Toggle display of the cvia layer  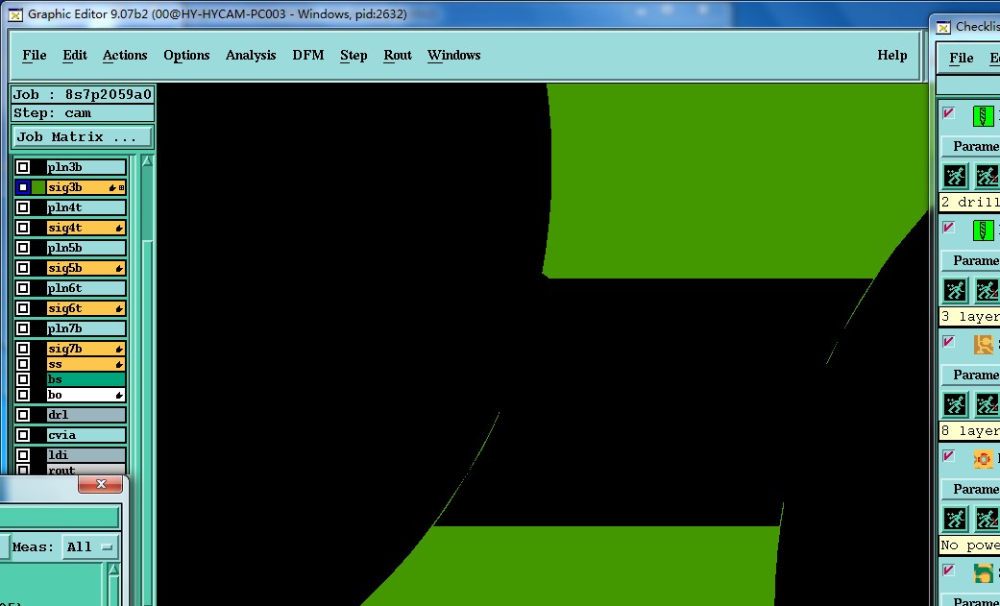(23, 435)
